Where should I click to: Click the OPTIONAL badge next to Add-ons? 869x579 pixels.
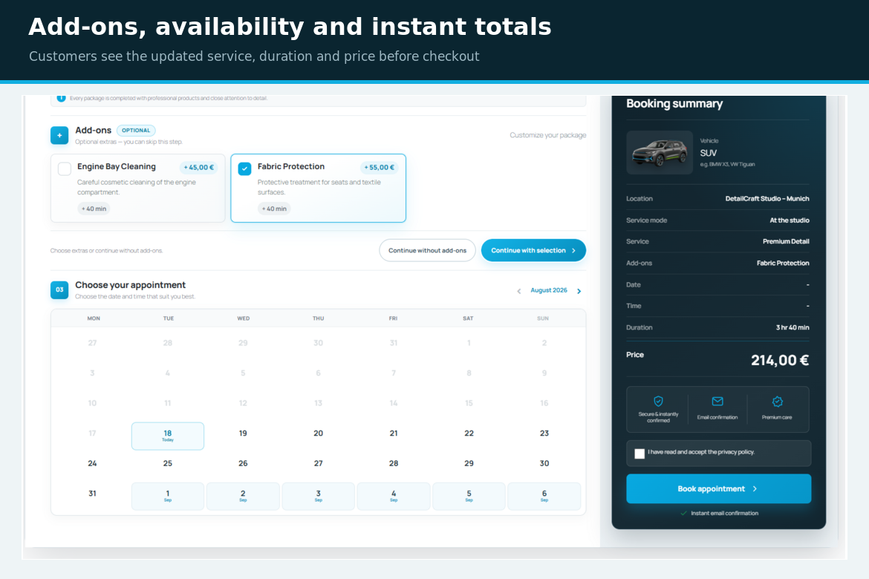click(x=136, y=131)
